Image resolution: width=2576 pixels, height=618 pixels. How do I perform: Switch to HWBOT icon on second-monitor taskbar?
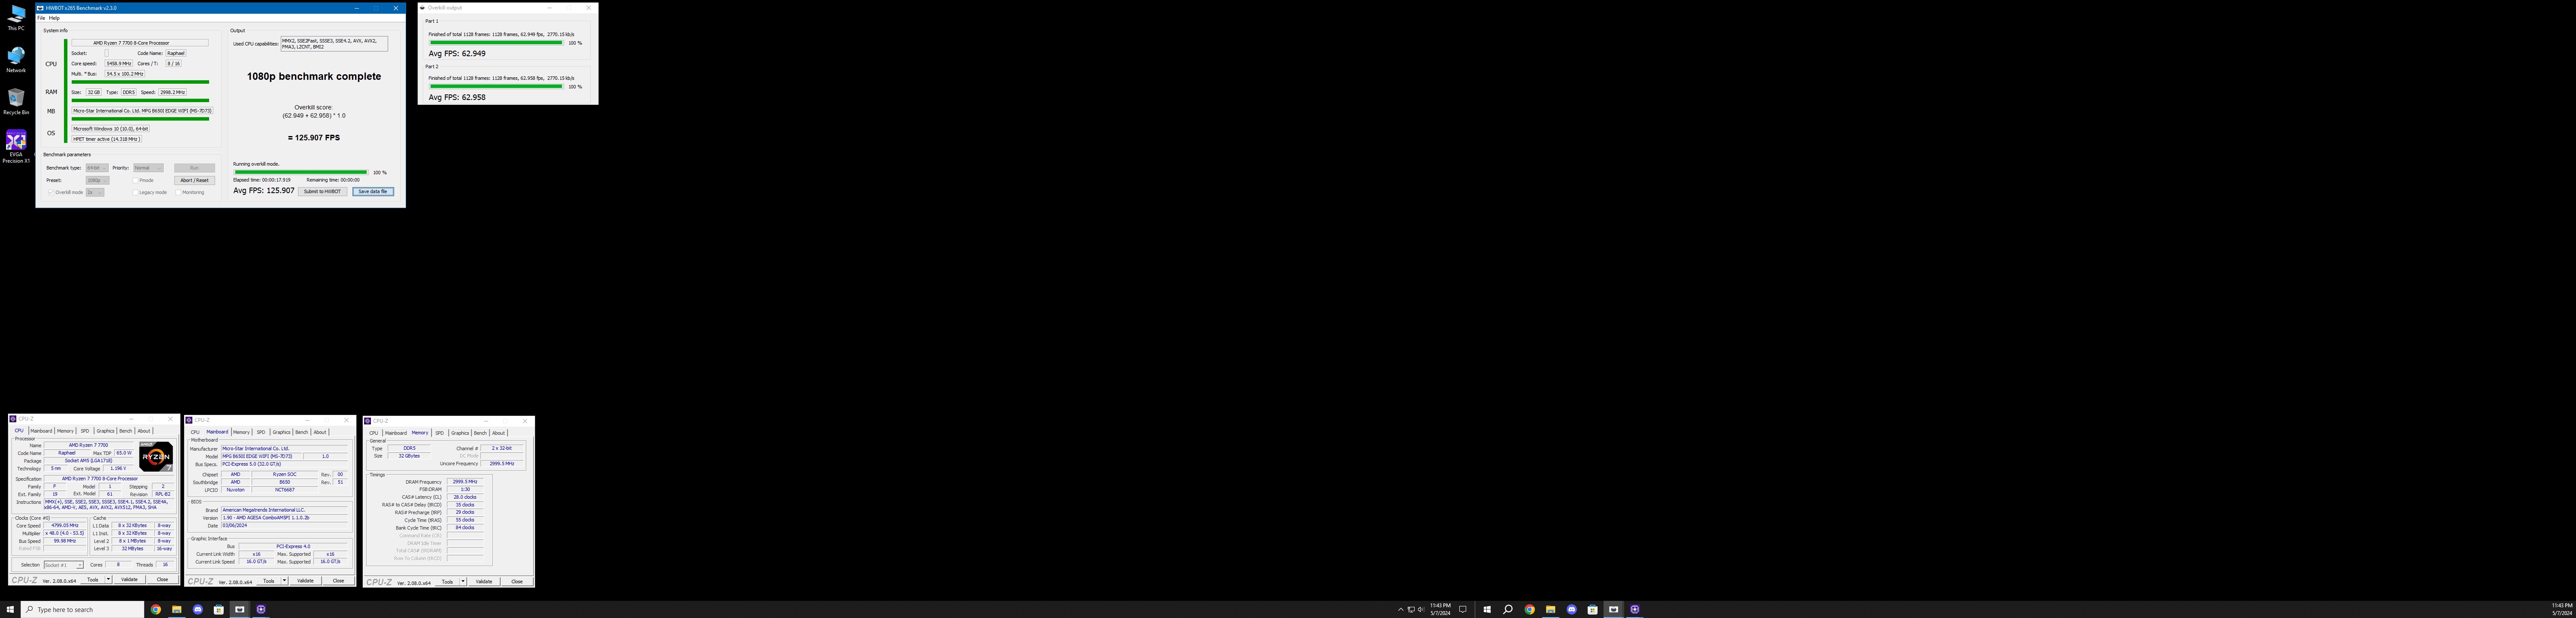(x=1613, y=609)
